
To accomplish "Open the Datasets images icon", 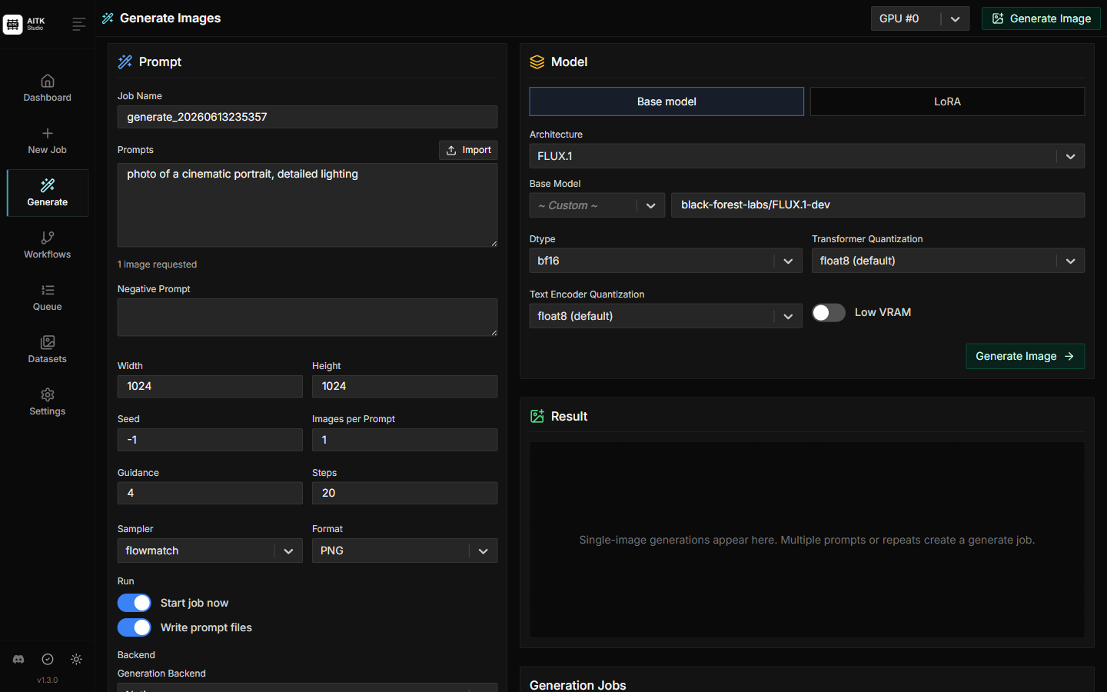I will (48, 342).
